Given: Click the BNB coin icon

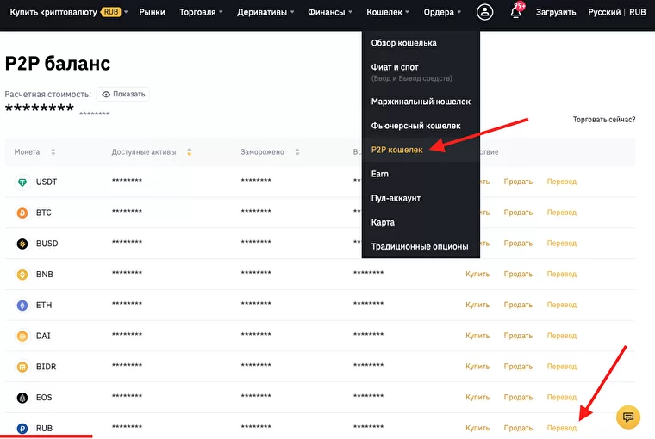Looking at the screenshot, I should click(22, 275).
